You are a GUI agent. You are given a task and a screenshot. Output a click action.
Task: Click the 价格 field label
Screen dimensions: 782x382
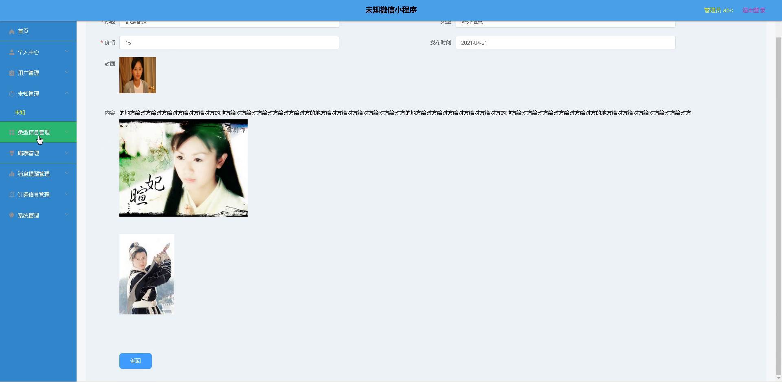pyautogui.click(x=110, y=42)
